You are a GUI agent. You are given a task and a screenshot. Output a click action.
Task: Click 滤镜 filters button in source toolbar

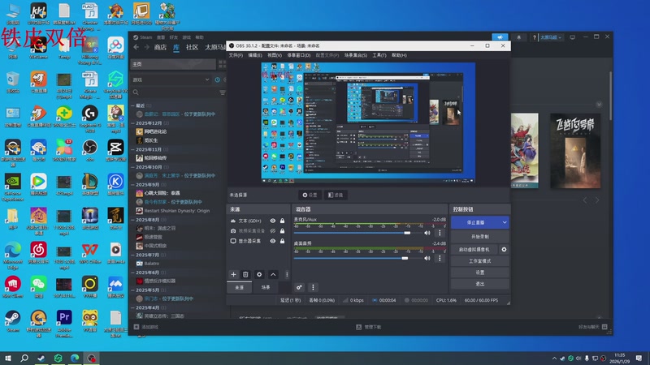coord(336,195)
